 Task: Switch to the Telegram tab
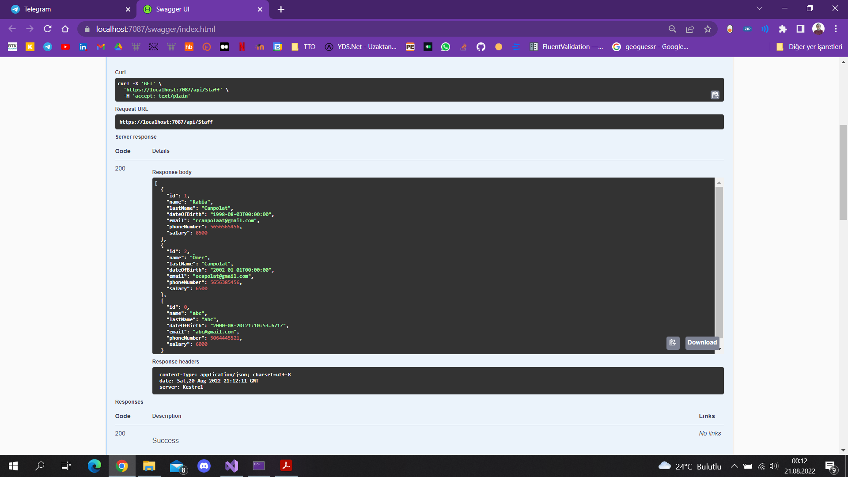point(66,9)
